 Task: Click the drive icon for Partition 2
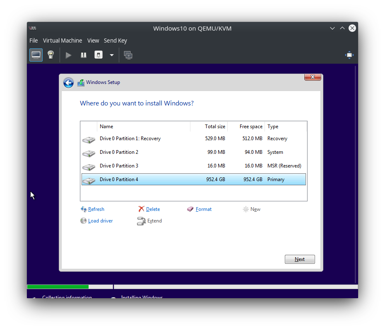[x=89, y=153]
